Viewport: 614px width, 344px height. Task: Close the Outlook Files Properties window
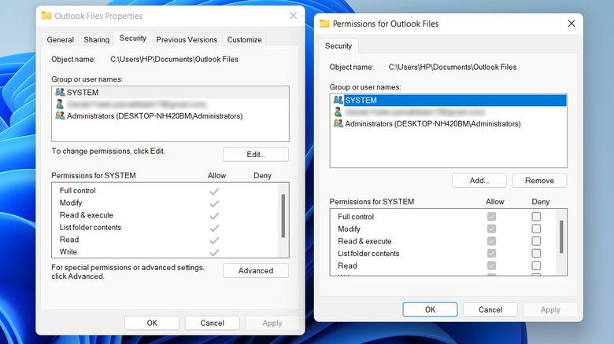tap(293, 16)
